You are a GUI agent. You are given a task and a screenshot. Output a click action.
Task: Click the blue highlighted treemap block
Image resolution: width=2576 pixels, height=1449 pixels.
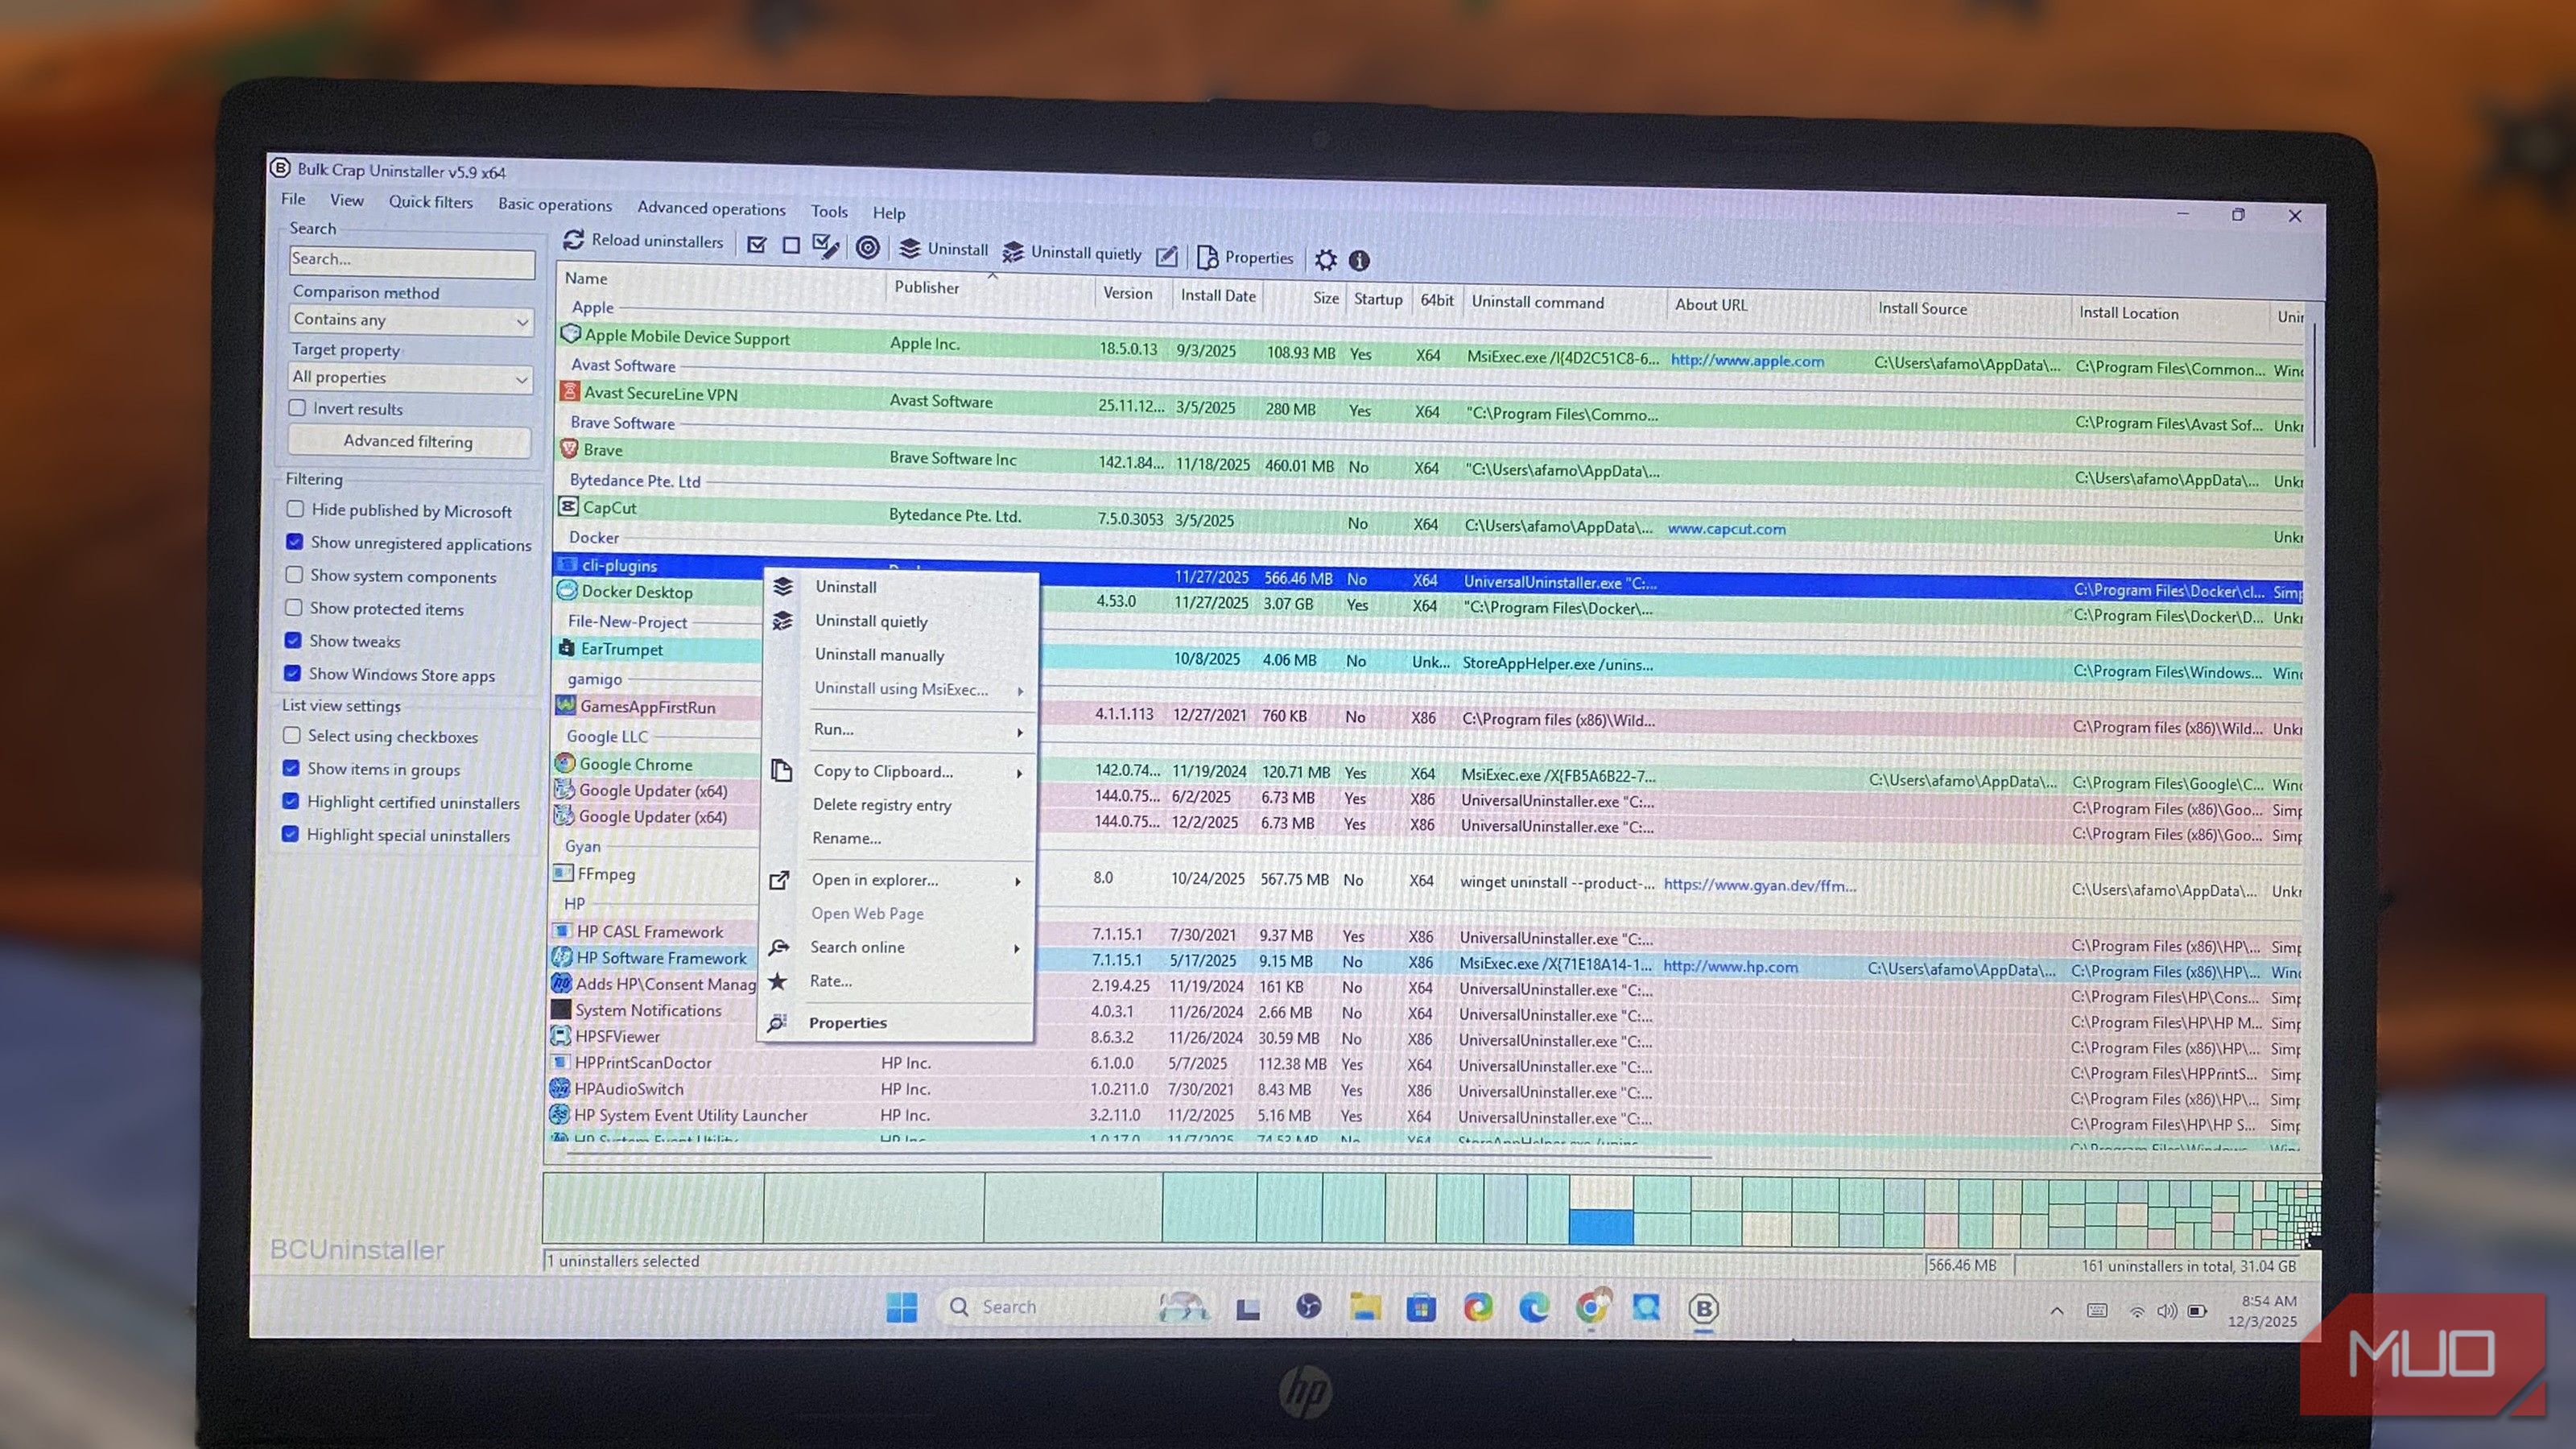click(1600, 1226)
